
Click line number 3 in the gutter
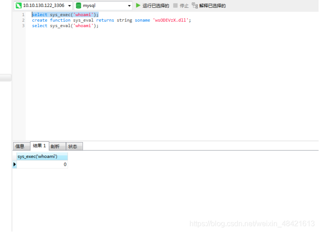23,26
